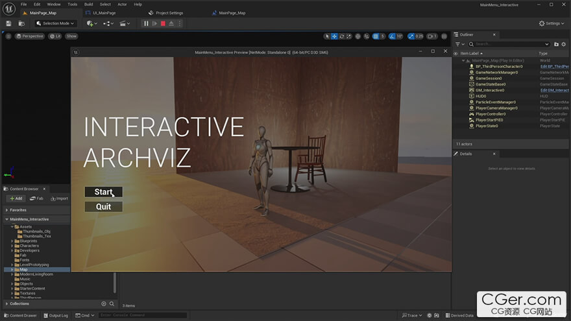Open the Build menu
The width and height of the screenshot is (571, 321).
88,5
